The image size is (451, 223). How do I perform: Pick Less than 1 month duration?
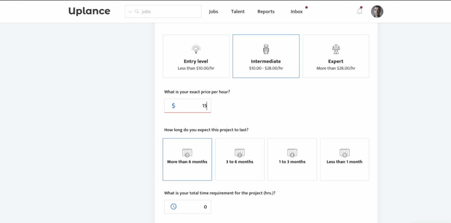point(344,160)
